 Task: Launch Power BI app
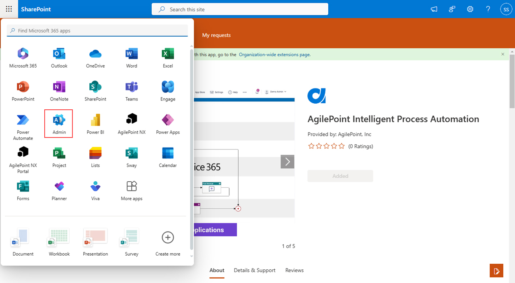pos(95,124)
